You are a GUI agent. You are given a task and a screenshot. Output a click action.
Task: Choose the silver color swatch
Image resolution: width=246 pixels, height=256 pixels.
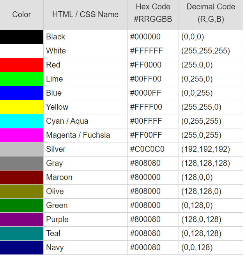22,149
